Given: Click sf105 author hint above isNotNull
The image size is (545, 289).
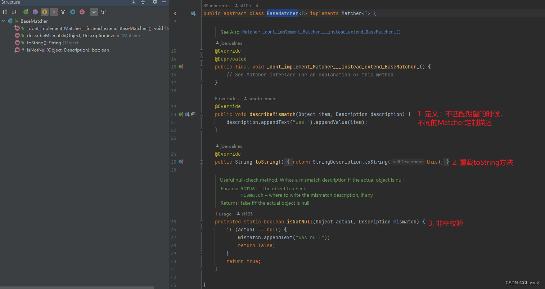Looking at the screenshot, I should click(245, 214).
